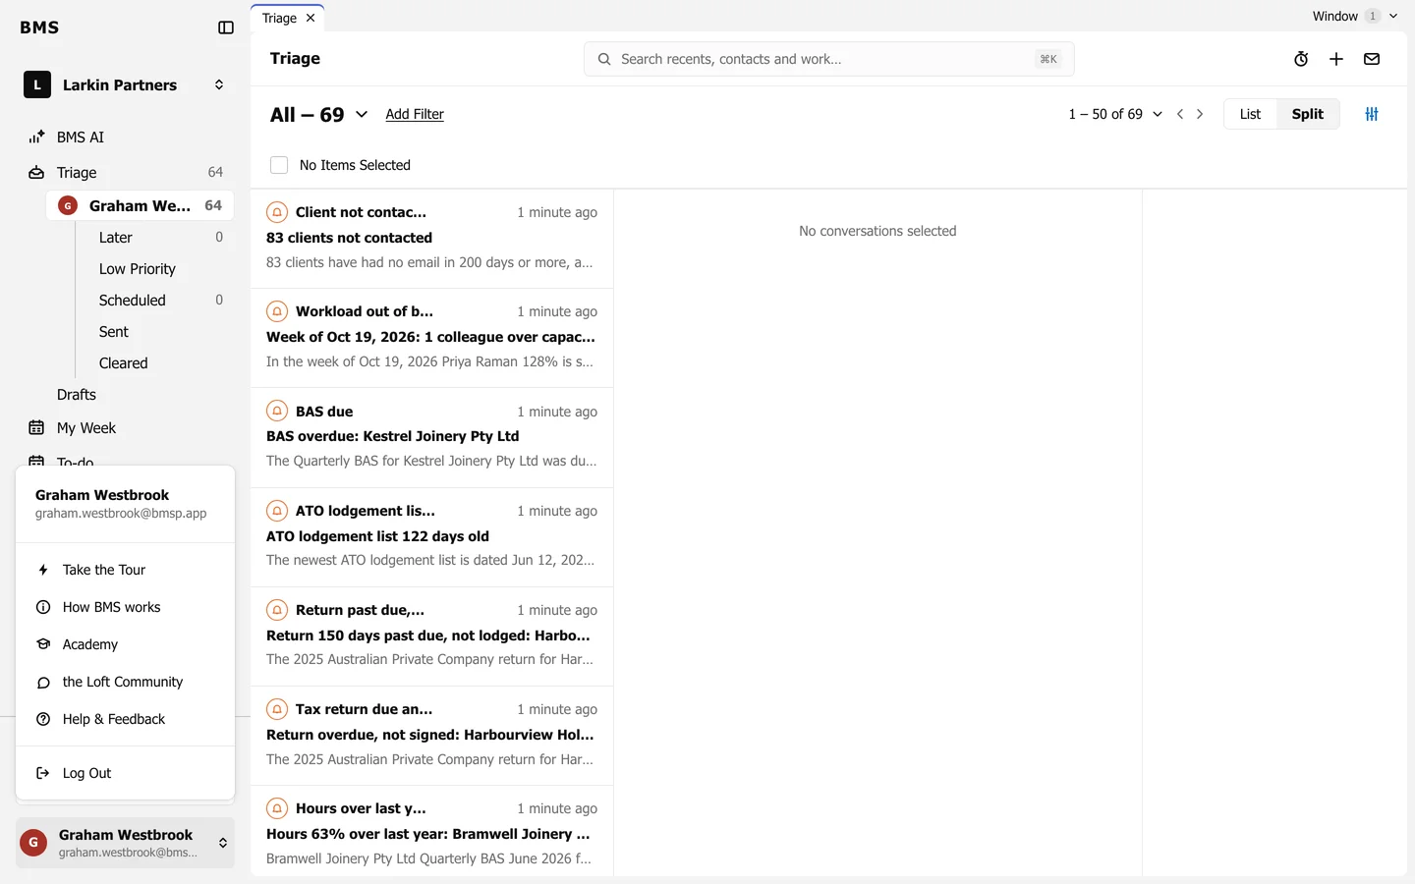
Task: Click the search recents, contacts and work field
Action: [x=828, y=59]
